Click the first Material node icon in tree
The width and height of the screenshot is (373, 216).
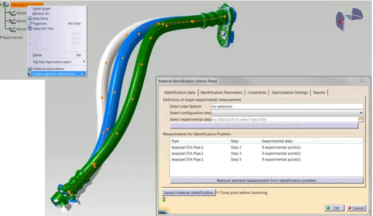(12, 13)
